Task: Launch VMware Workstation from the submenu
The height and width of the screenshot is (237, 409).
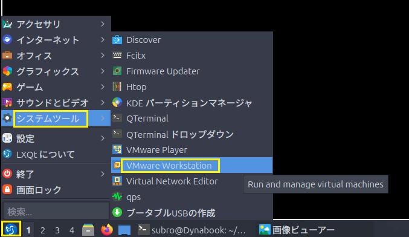Action: 192,165
